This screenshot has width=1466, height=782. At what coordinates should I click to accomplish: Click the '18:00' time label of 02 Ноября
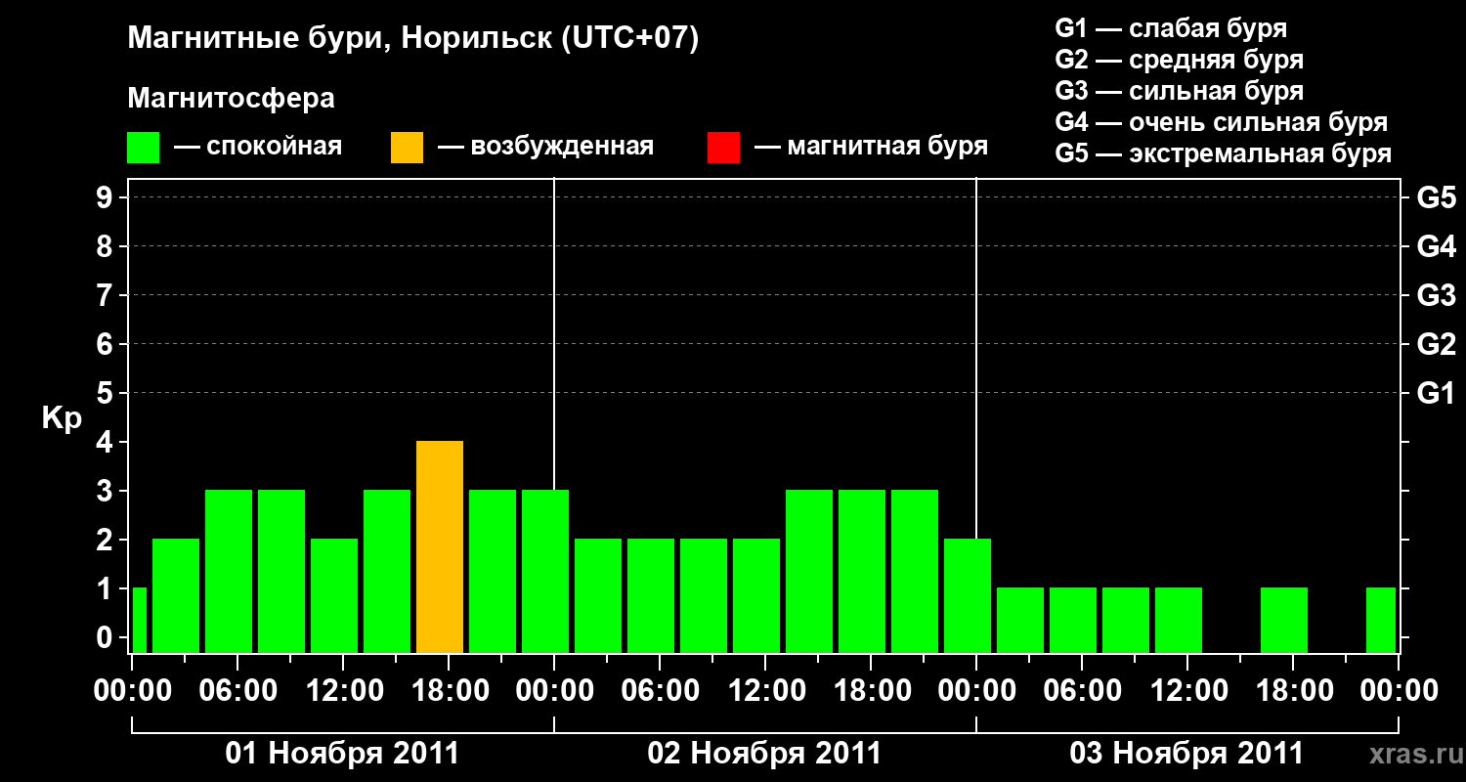tap(871, 691)
